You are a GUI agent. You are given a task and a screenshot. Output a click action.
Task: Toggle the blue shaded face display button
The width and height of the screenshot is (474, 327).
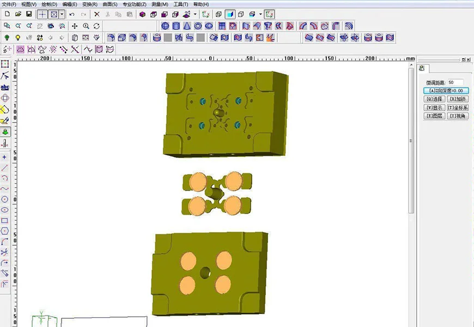point(230,14)
